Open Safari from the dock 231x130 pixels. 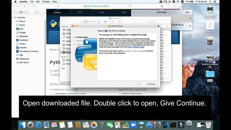(38, 125)
